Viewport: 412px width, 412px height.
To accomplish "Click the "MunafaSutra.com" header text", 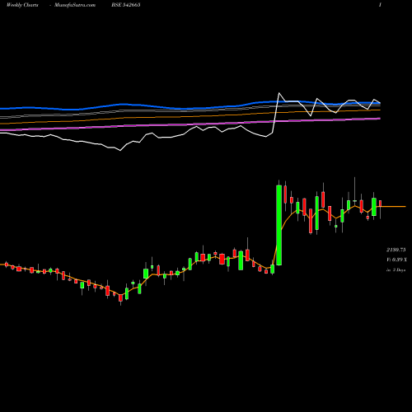I will click(x=75, y=5).
